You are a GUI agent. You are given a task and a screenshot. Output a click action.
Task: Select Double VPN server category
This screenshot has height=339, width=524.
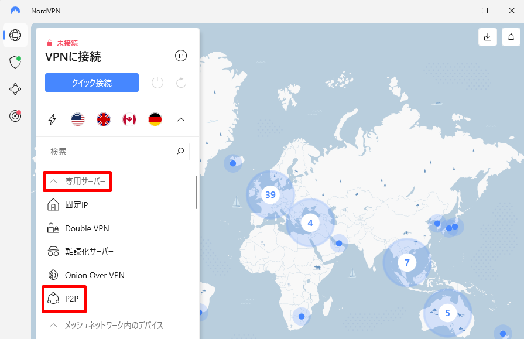[78, 228]
